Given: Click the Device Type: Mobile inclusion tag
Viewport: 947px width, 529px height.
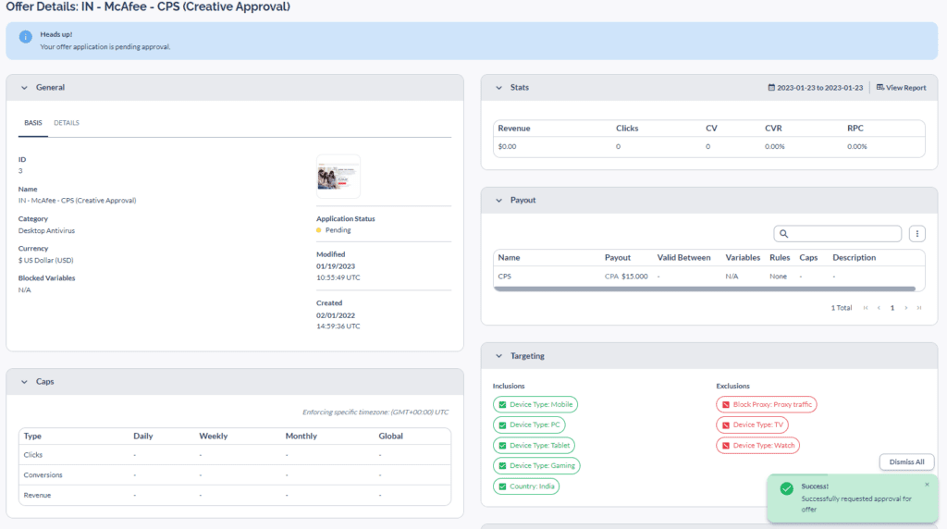Looking at the screenshot, I should (x=535, y=404).
